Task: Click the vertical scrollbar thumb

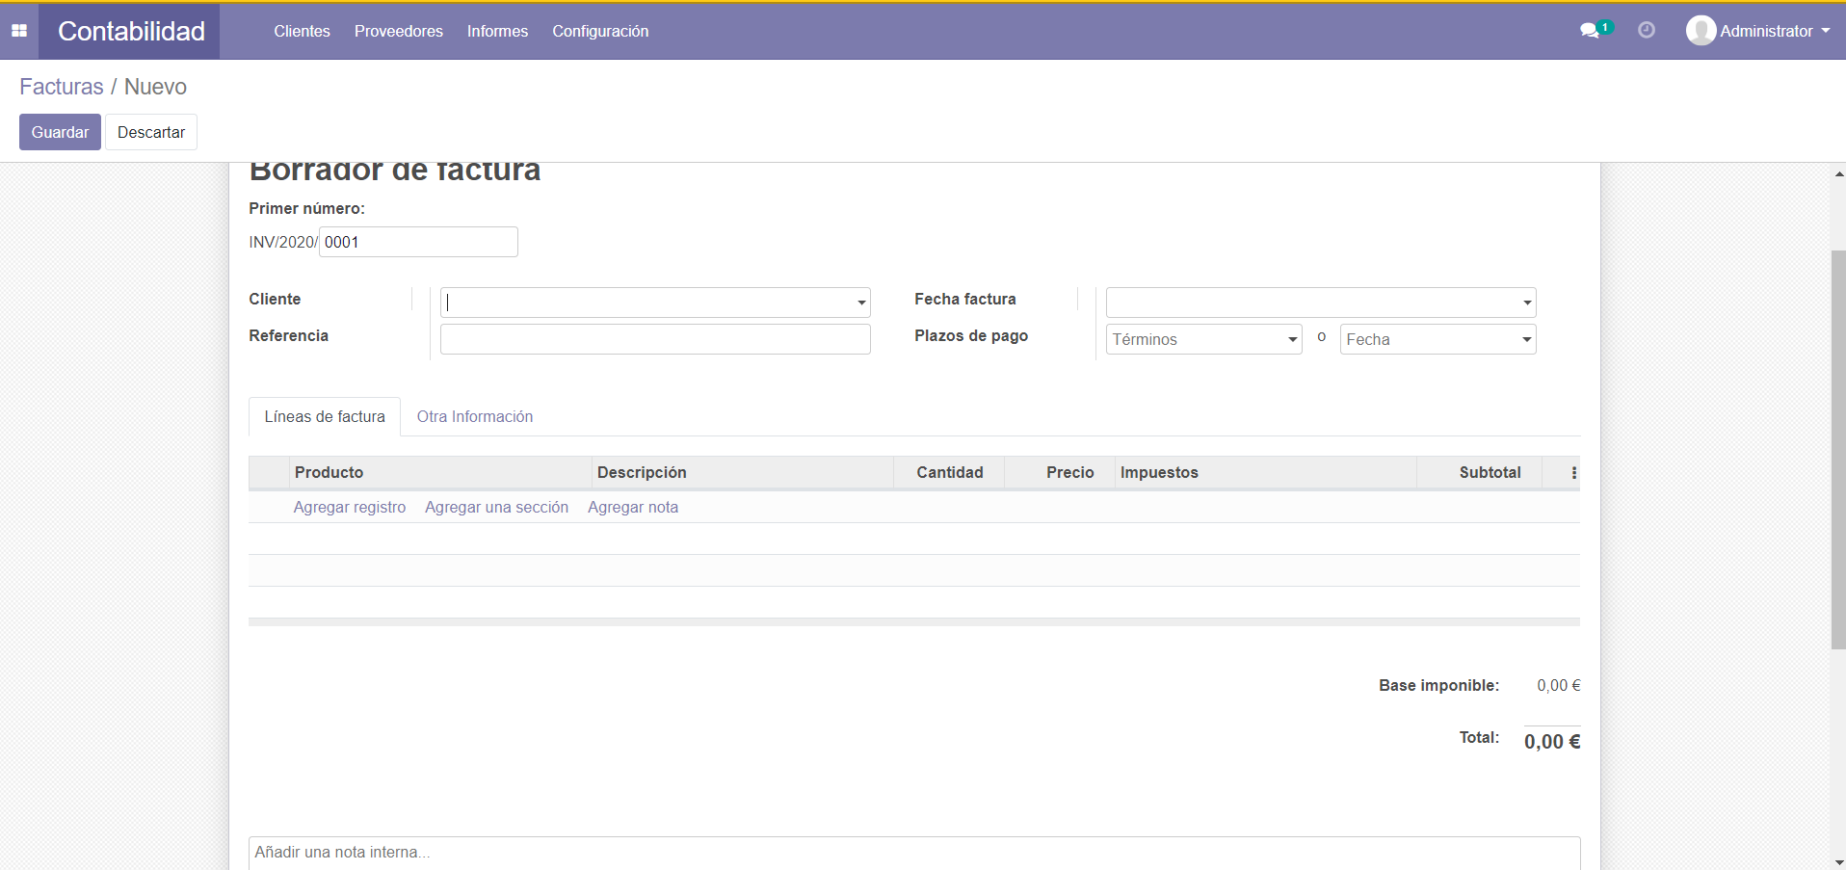Action: click(1838, 449)
